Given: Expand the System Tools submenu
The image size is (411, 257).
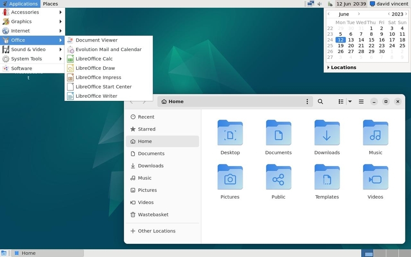Looking at the screenshot, I should (x=32, y=59).
